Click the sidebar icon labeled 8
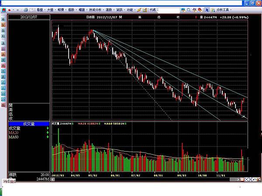Screen dimensions: 262x196 coord(3,88)
